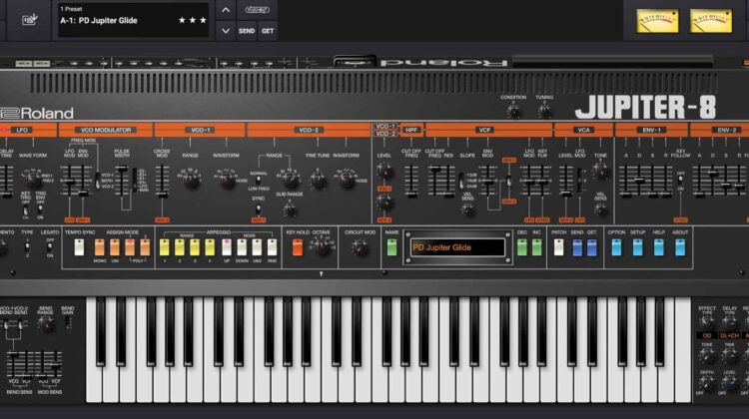Open the HELP menu button

(x=659, y=247)
